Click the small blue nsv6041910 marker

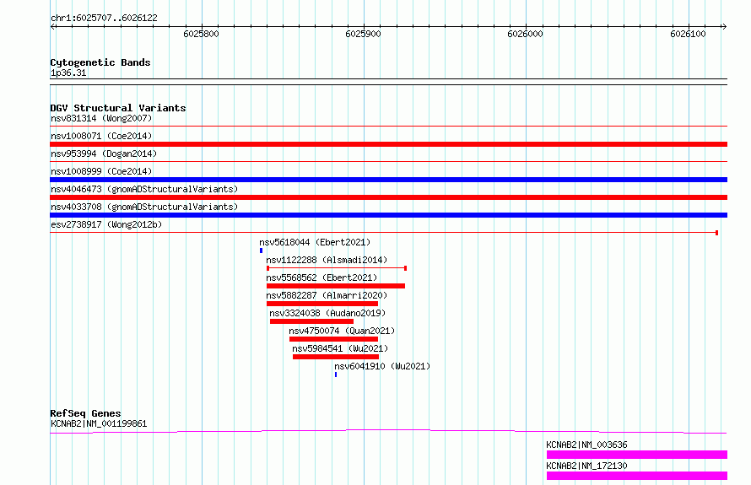[336, 375]
